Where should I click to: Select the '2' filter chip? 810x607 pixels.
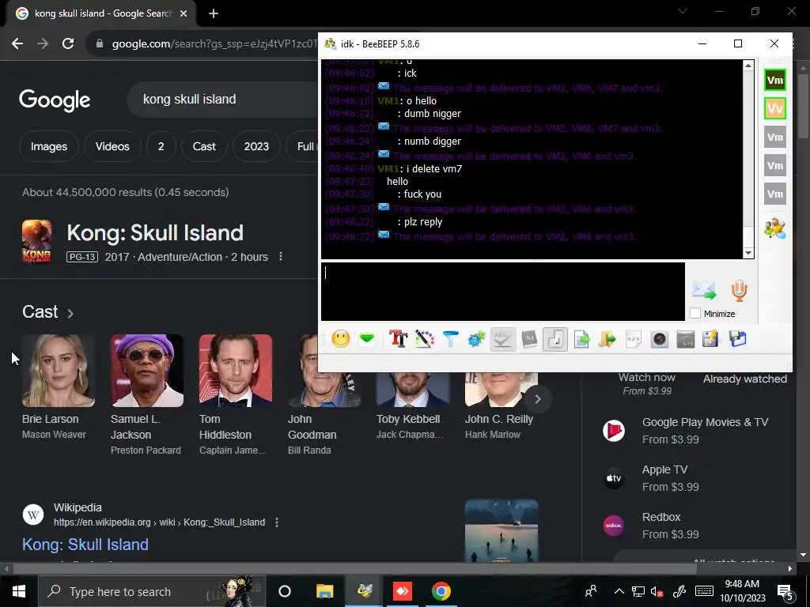coord(161,146)
